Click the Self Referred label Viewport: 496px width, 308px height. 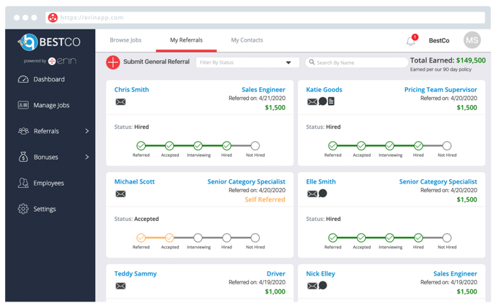tap(265, 199)
